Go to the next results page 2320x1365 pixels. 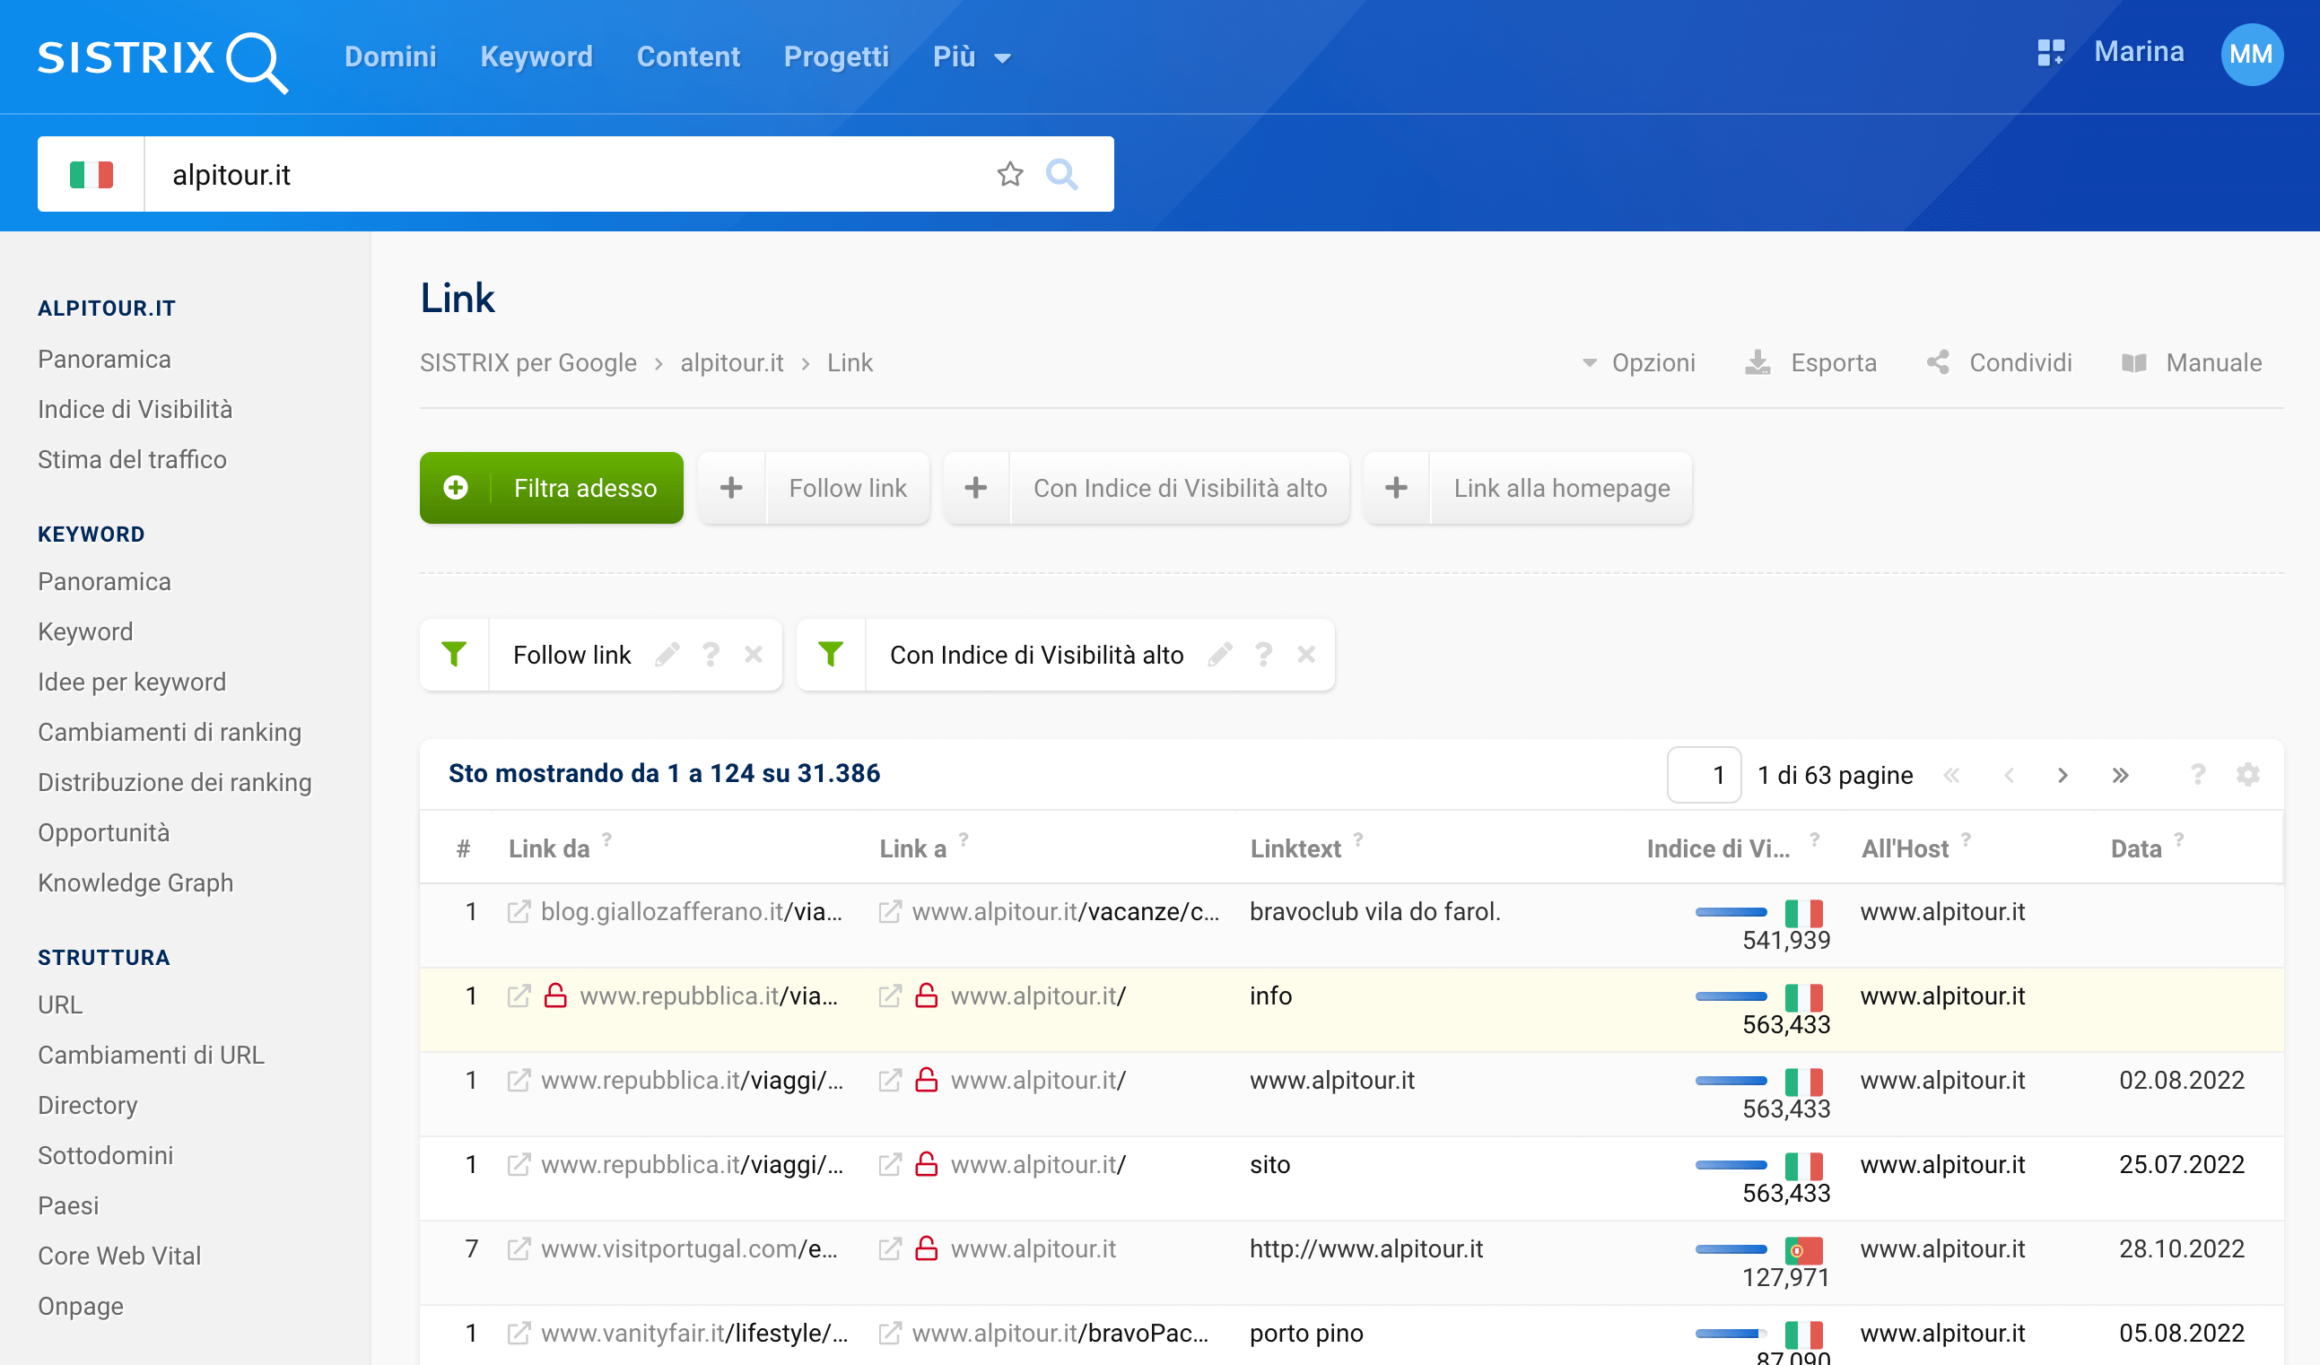(2063, 775)
